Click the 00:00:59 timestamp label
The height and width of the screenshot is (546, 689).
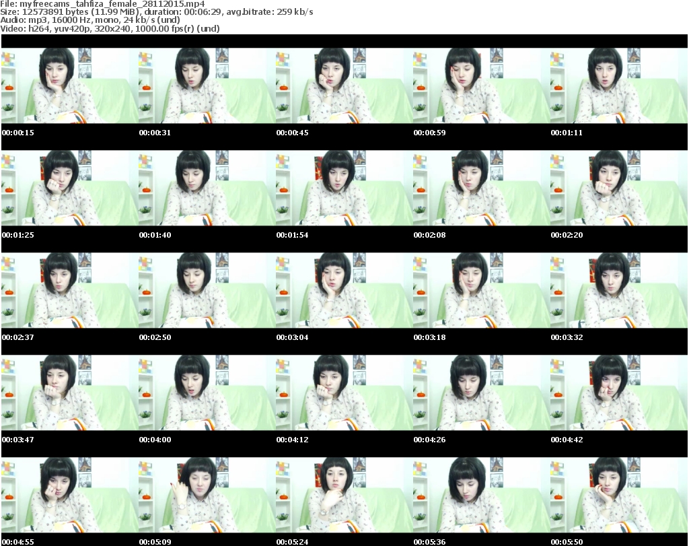[x=429, y=133]
